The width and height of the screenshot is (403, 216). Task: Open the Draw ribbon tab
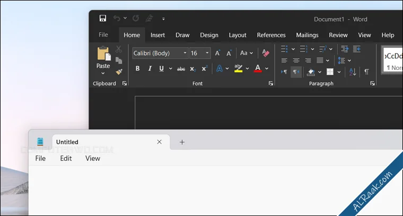[x=182, y=35]
